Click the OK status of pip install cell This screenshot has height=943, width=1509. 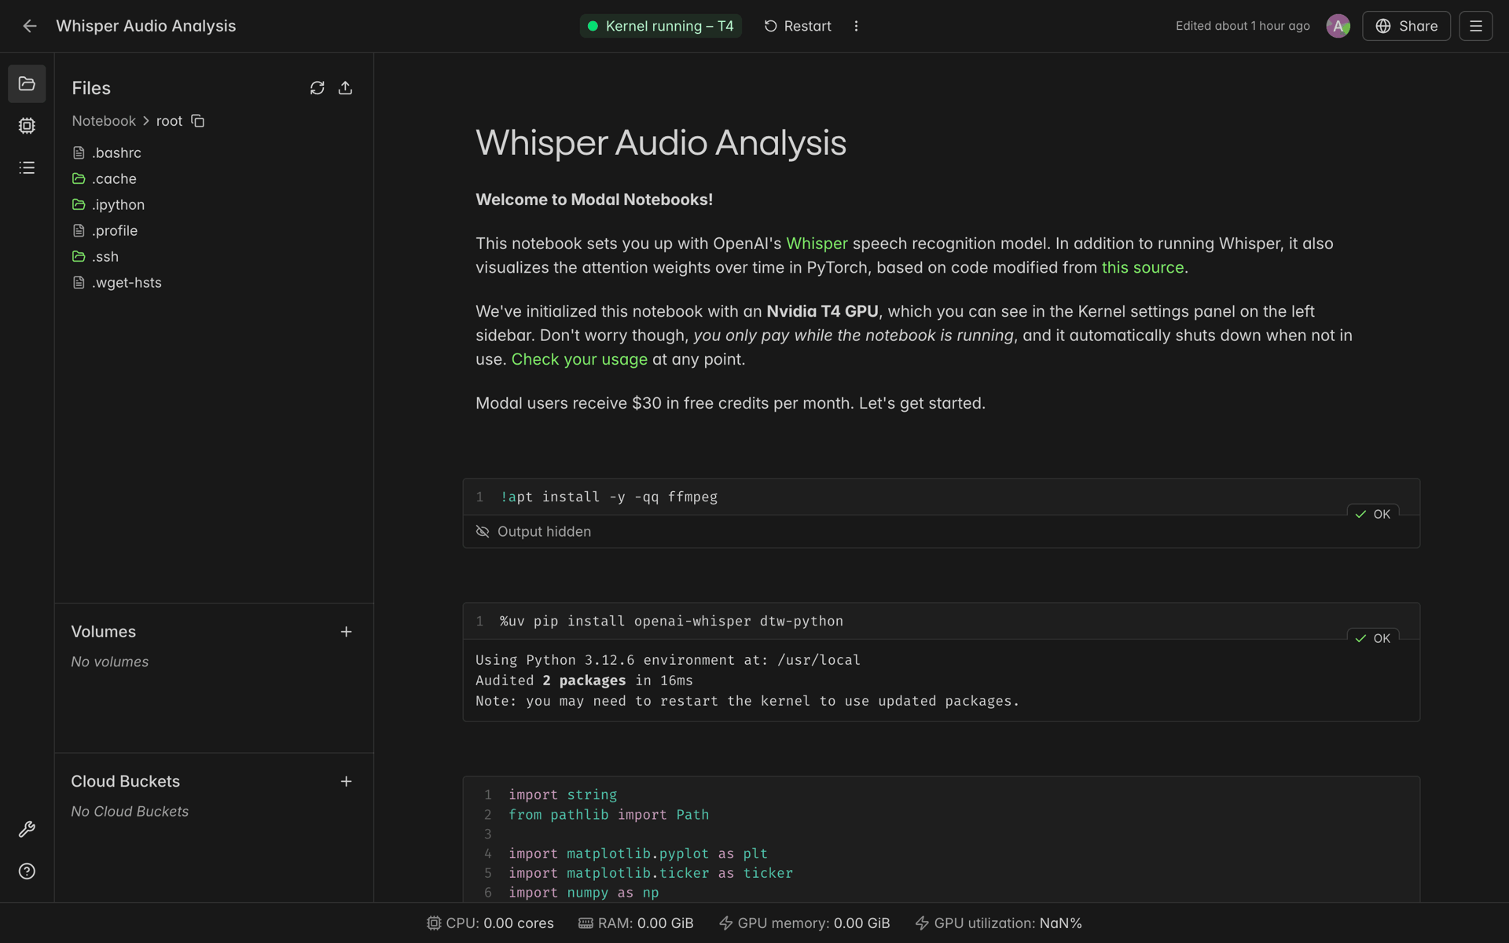[1373, 638]
